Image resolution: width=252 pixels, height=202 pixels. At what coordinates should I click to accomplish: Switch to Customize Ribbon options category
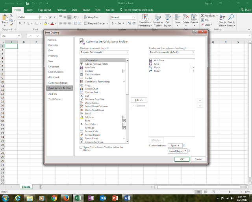point(58,83)
